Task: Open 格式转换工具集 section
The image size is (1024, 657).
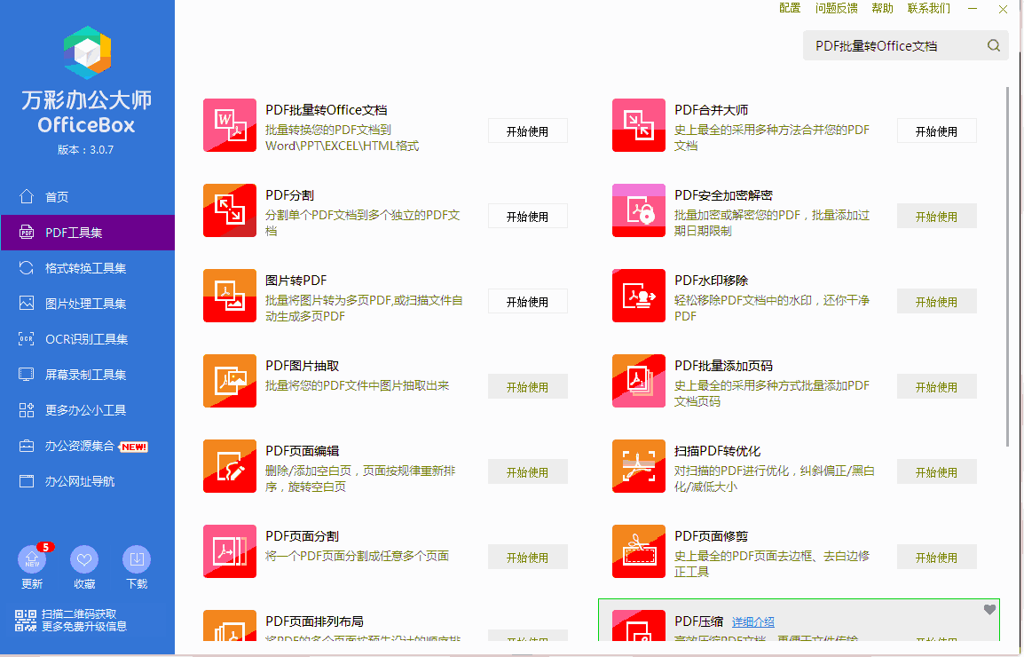Action: [x=88, y=268]
